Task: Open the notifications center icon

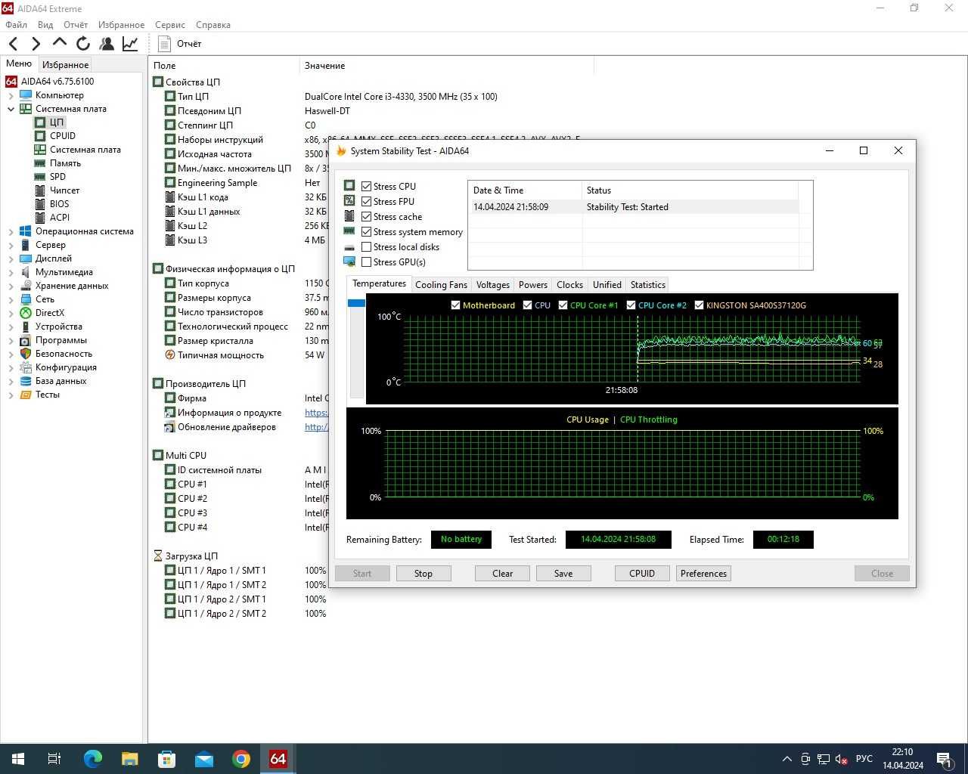Action: pos(943,759)
